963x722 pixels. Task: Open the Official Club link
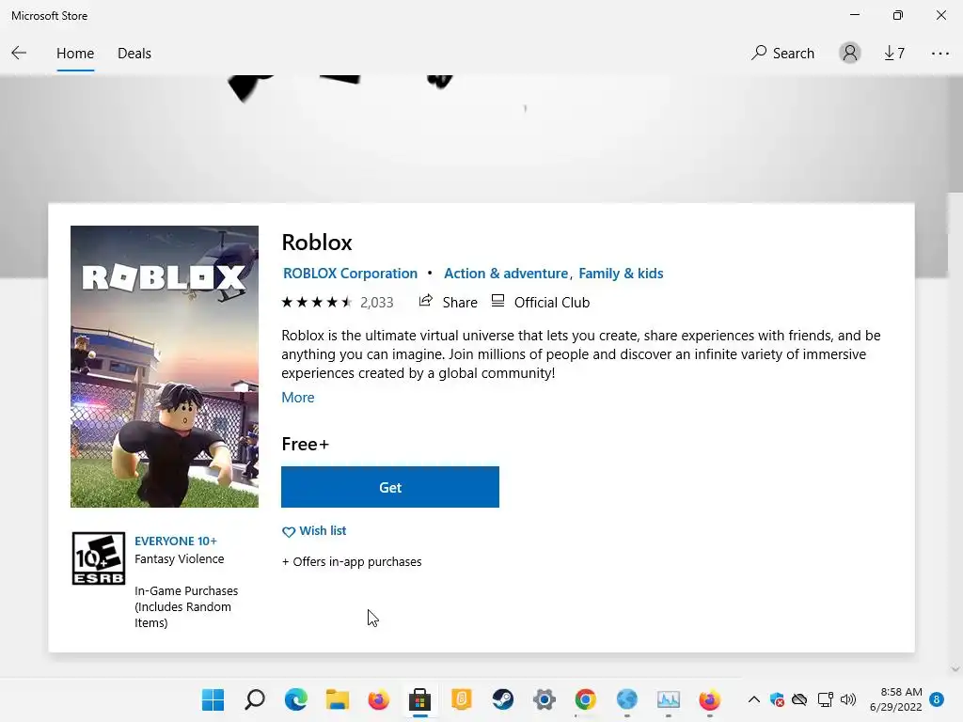pos(541,302)
